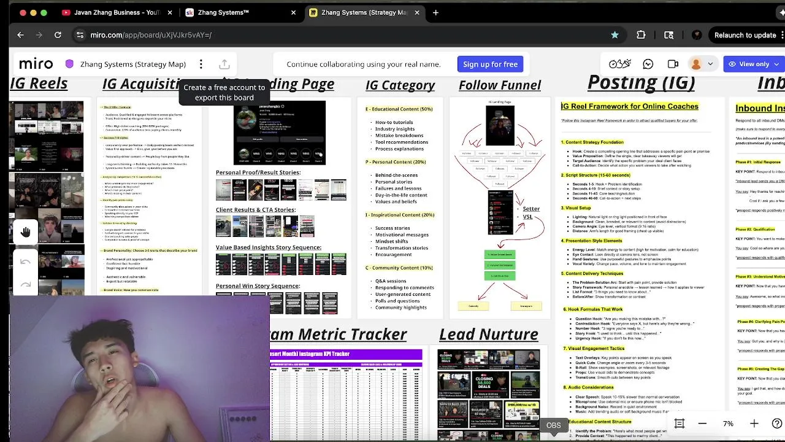
Task: Click the Instagram profile screenshot image
Action: pyautogui.click(x=280, y=133)
